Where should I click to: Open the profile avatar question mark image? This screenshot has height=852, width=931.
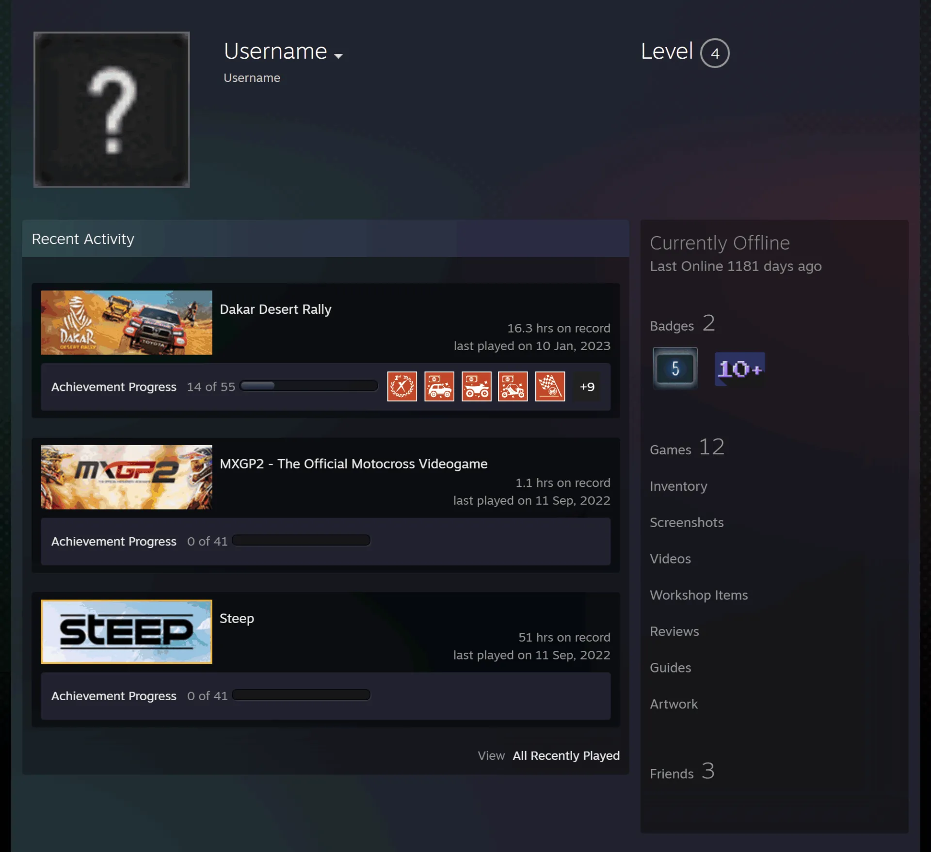[112, 110]
